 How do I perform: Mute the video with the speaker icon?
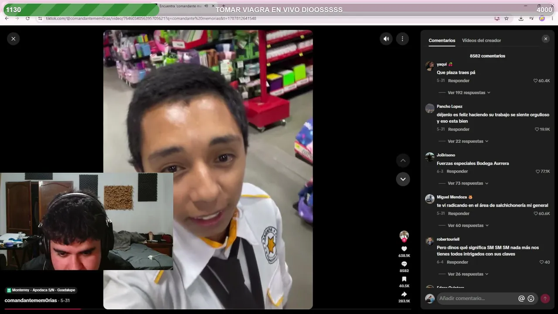pos(386,39)
